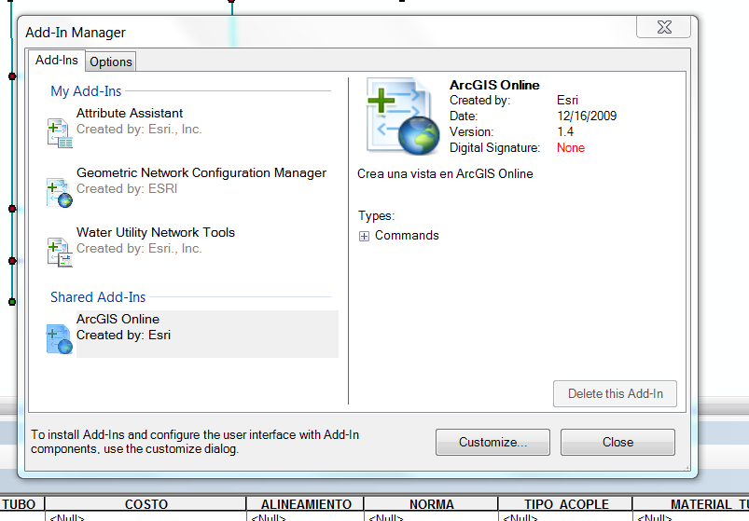Select the Add-Ins tab
The width and height of the screenshot is (749, 521).
click(56, 61)
